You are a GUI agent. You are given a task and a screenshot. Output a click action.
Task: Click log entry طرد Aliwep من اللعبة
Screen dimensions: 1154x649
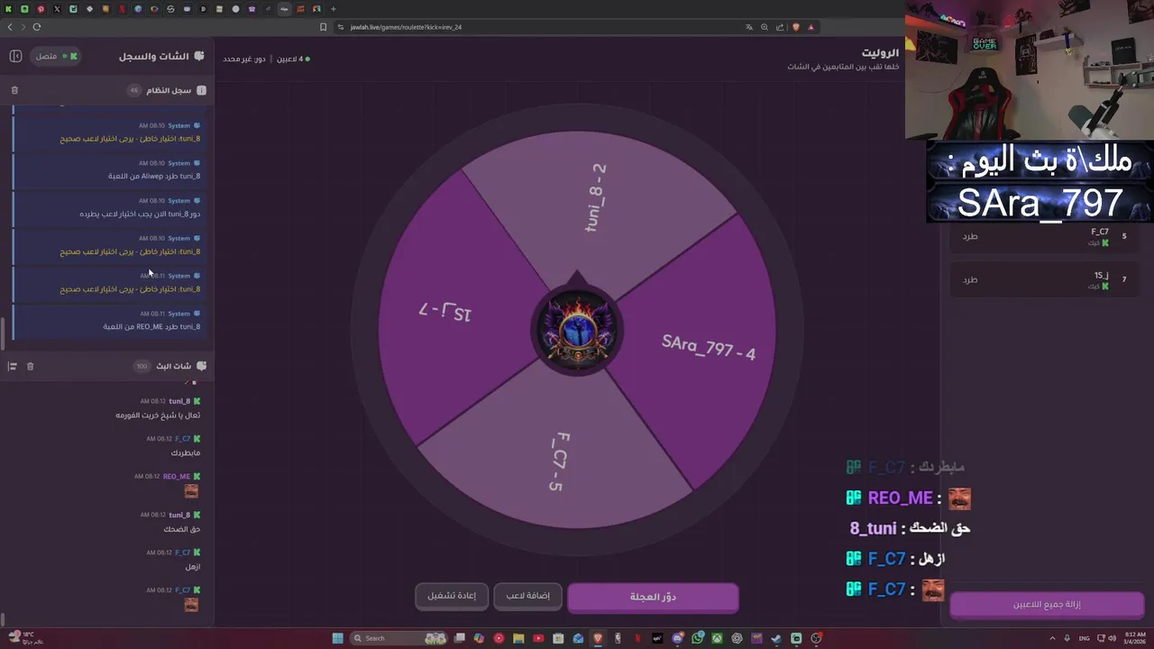coord(154,176)
